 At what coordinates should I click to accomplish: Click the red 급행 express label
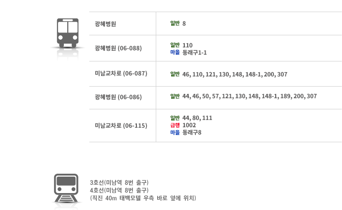click(x=175, y=125)
